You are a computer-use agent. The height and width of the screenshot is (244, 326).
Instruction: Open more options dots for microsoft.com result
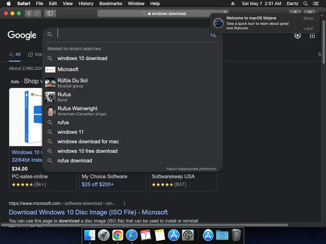(124, 203)
